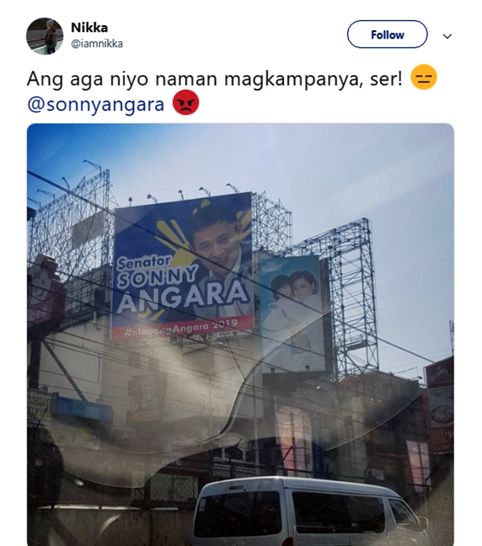482x546 pixels.
Task: Click the angry red face emoji
Action: click(x=186, y=102)
